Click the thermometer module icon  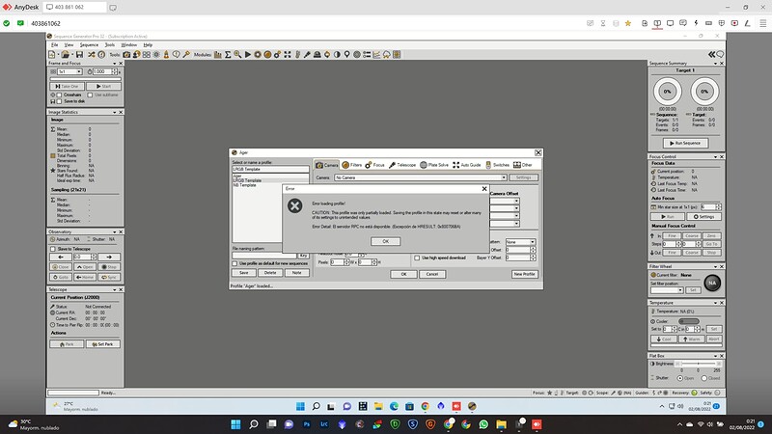click(x=297, y=55)
